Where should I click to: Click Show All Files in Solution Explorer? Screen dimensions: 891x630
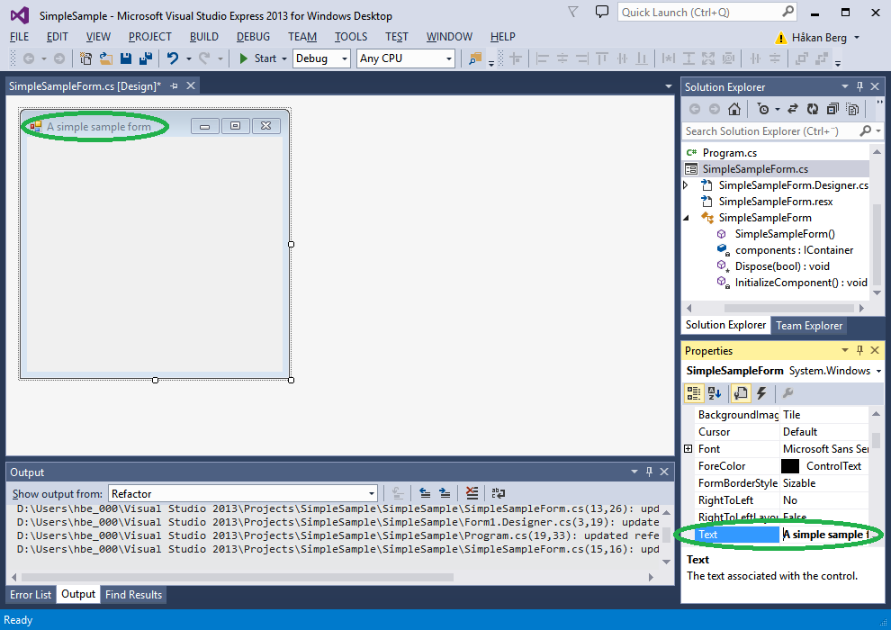[x=851, y=109]
